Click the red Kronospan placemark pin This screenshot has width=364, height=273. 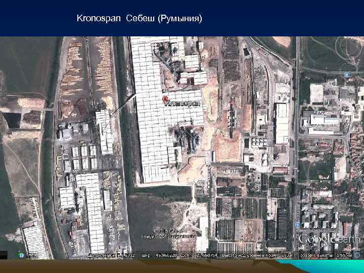pos(165,99)
